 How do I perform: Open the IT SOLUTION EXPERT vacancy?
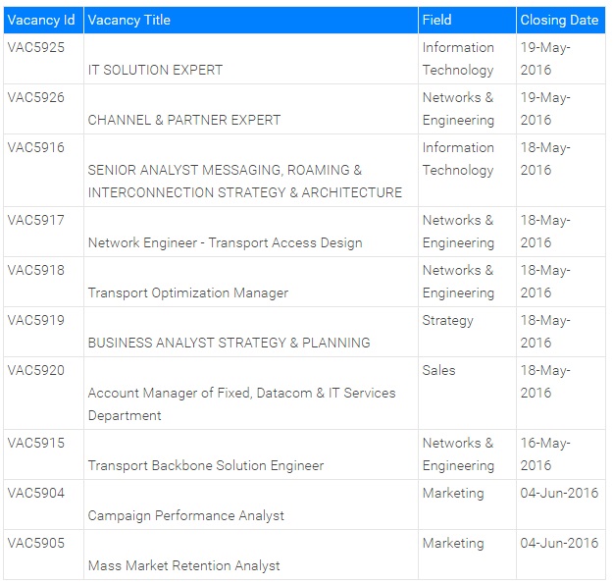pos(155,70)
